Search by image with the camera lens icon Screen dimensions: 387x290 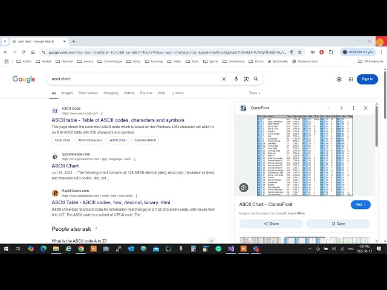pos(246,79)
